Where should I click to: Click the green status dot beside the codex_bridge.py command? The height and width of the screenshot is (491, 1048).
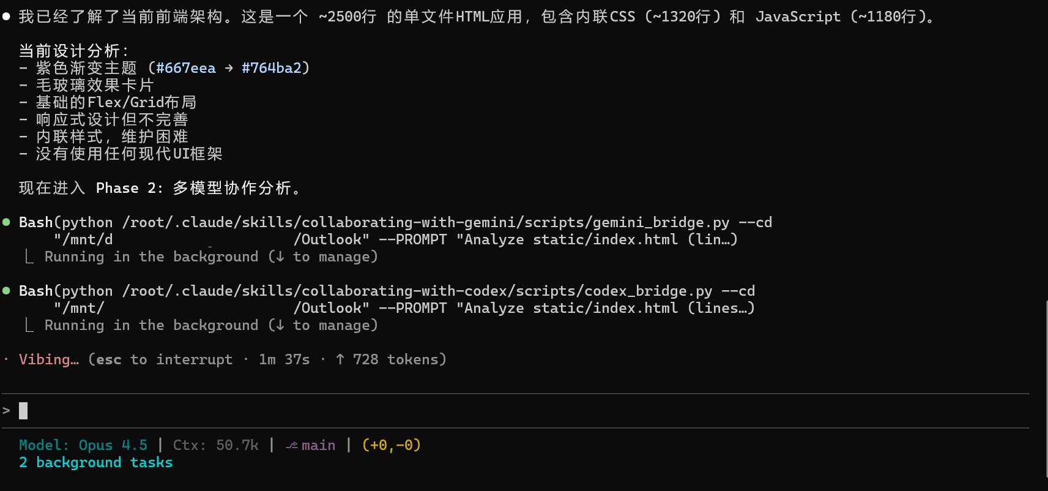pos(6,291)
